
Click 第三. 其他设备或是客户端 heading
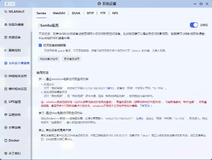point(55,130)
